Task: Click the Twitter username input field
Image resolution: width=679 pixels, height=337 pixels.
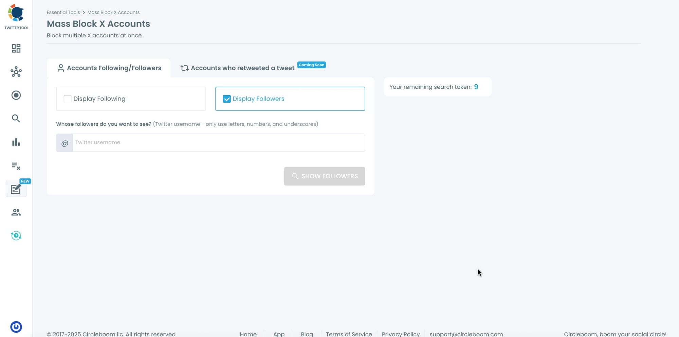Action: pos(219,143)
